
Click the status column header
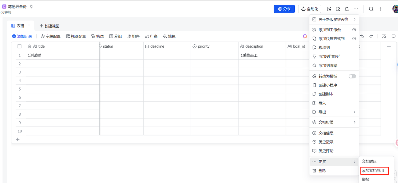coord(121,46)
